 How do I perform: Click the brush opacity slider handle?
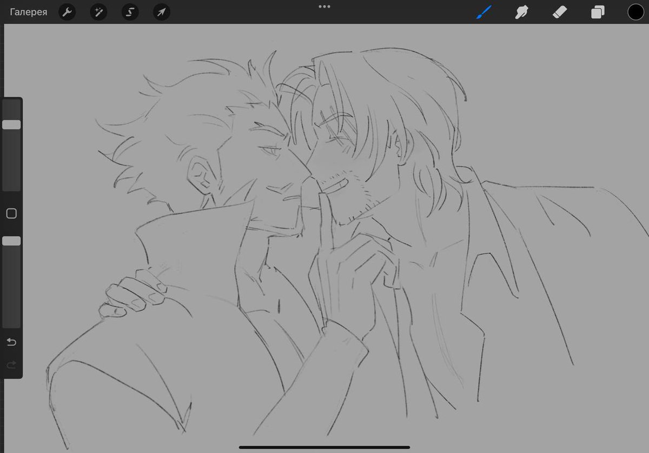coord(11,241)
